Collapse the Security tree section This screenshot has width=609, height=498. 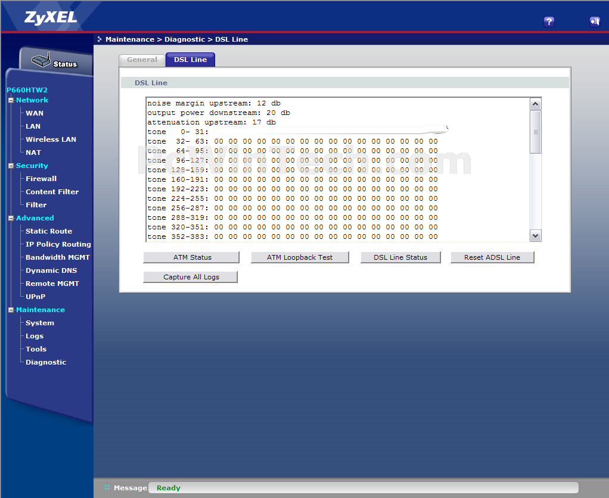11,166
